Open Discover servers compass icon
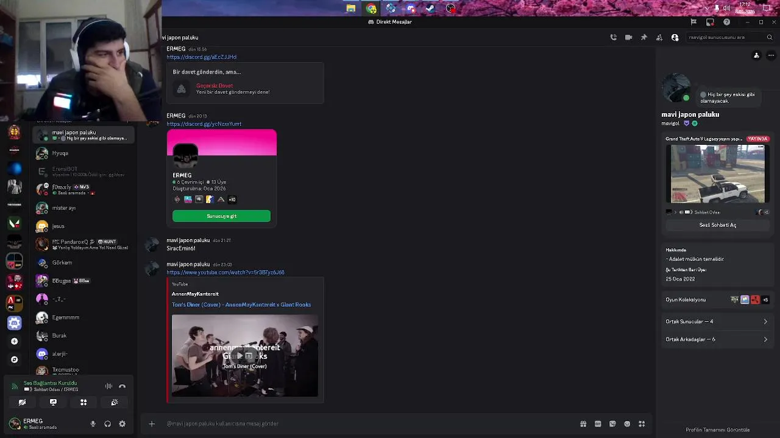This screenshot has height=438, width=780. coord(15,360)
